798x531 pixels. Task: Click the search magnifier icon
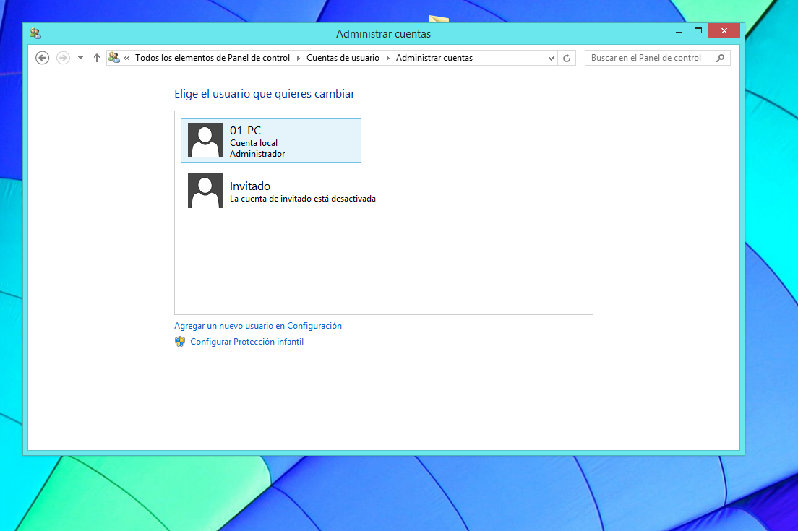(720, 58)
